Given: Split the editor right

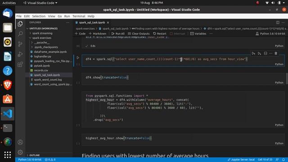Looking at the screenshot, I should [278, 22].
